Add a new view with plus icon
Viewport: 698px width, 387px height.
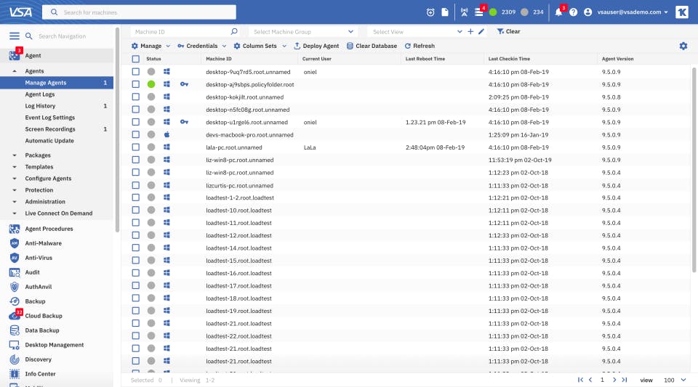pyautogui.click(x=470, y=32)
